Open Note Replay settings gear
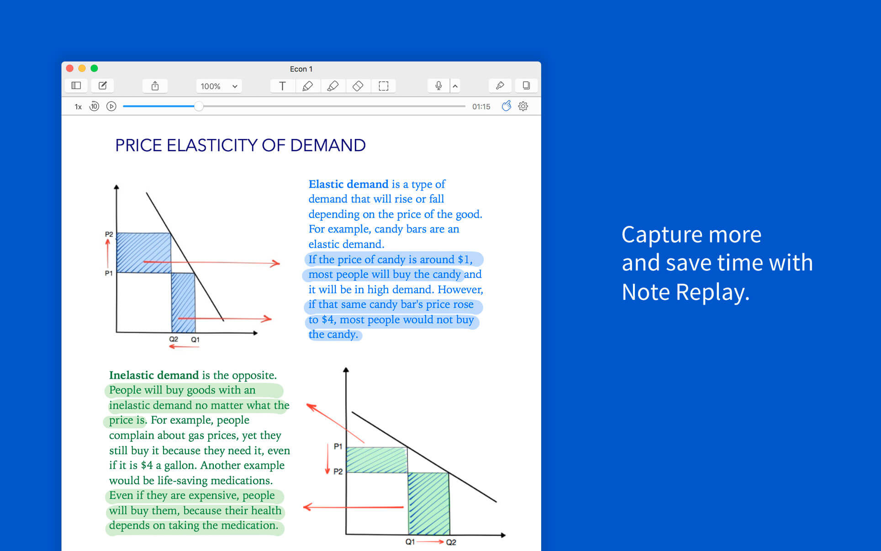 (522, 106)
